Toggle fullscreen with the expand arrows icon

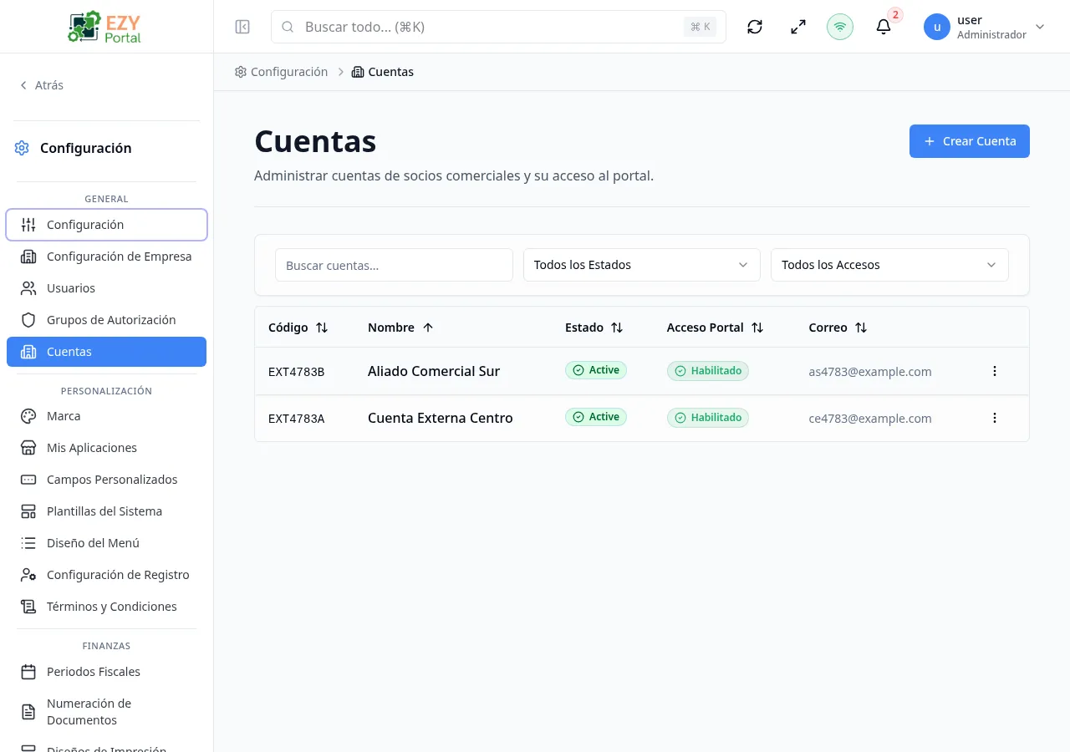(x=798, y=27)
